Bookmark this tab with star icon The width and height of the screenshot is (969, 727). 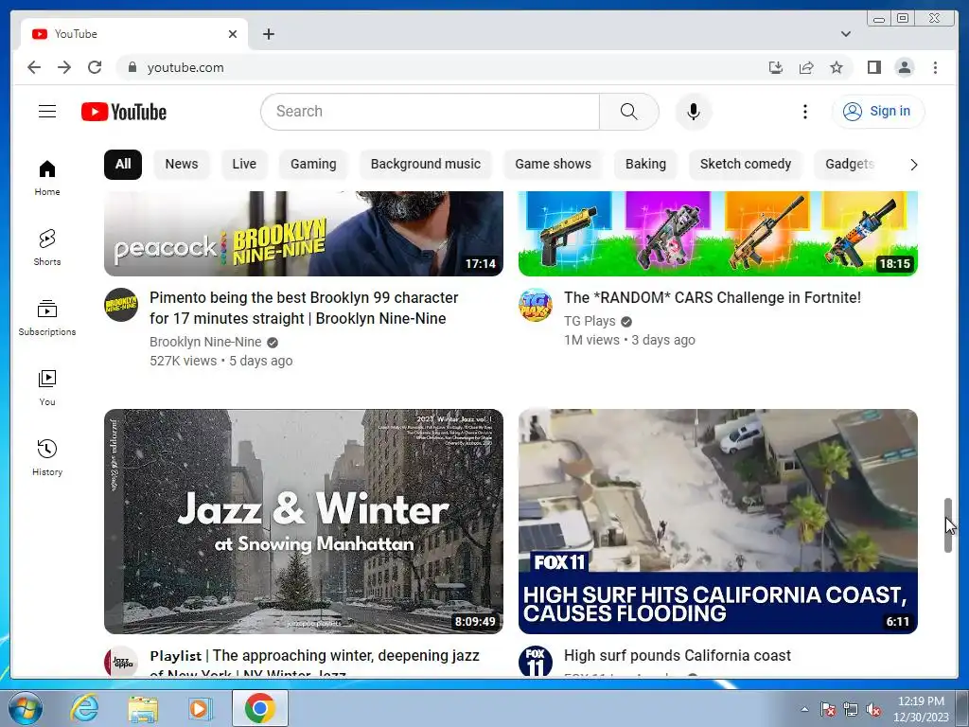click(837, 67)
